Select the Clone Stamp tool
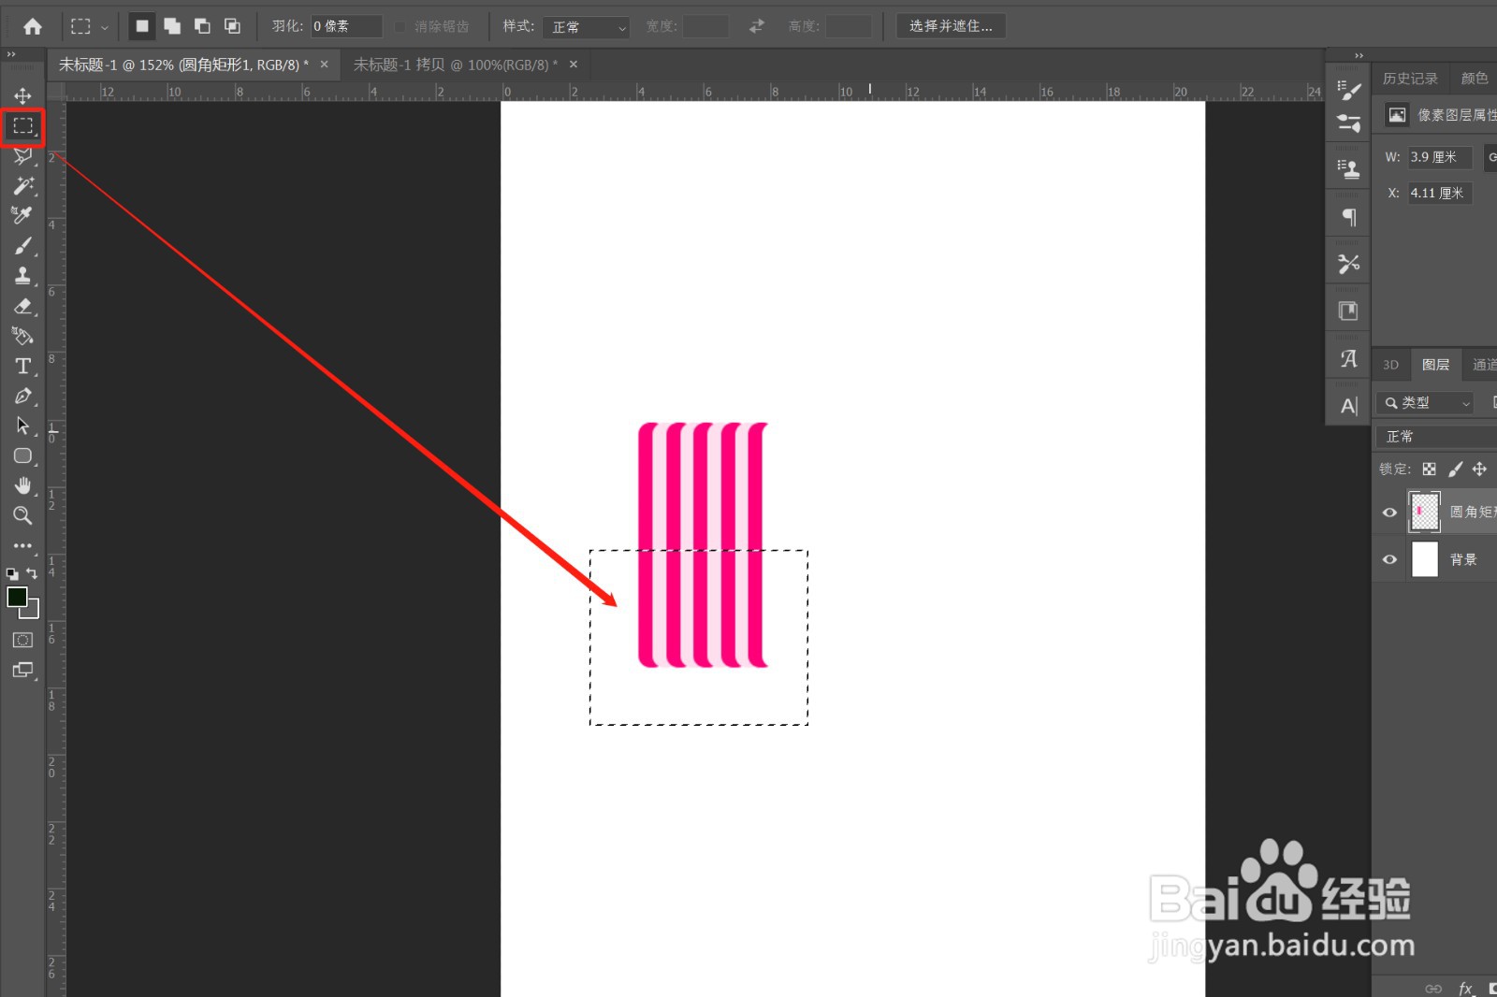The height and width of the screenshot is (997, 1497). (x=22, y=276)
